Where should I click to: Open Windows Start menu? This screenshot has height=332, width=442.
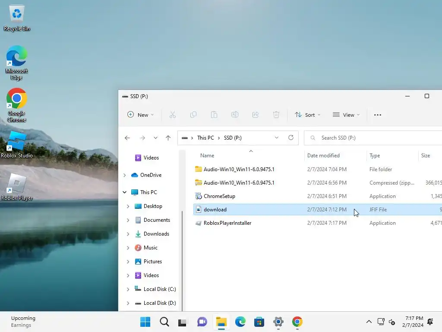[145, 322]
